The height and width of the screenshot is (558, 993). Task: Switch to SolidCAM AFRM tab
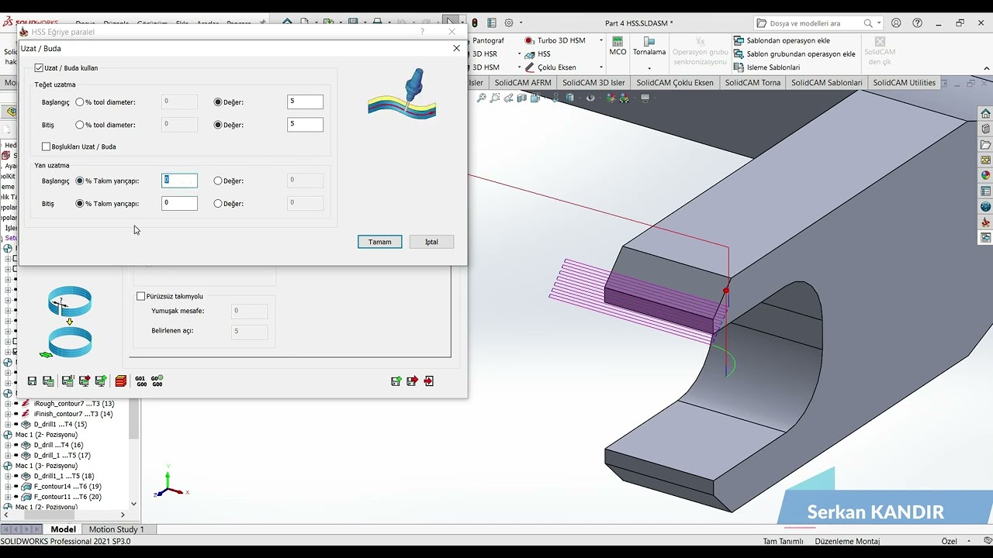523,83
